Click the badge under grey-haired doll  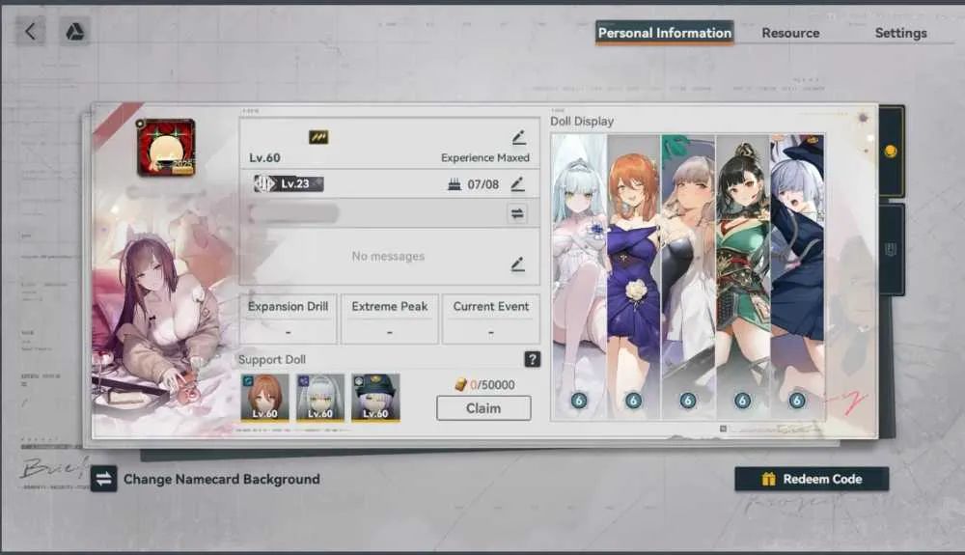click(x=688, y=401)
